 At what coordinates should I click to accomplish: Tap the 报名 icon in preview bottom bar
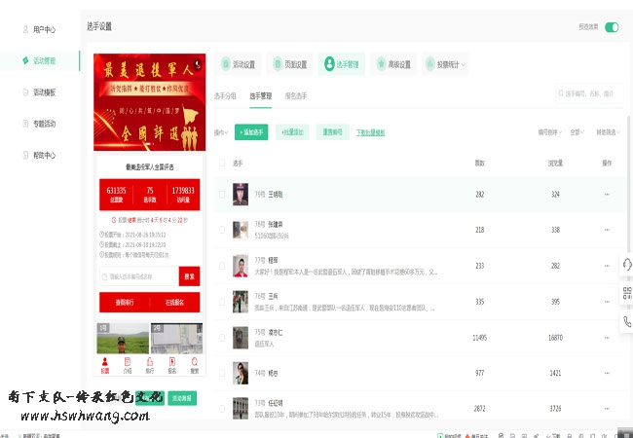point(172,365)
